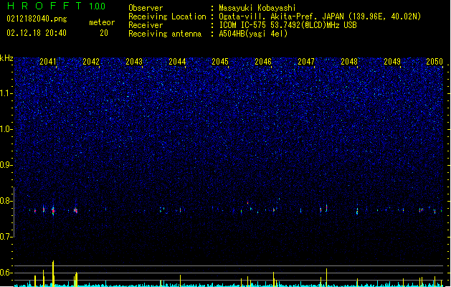Click the yellow power spike after 2047
The height and width of the screenshot is (287, 451).
326,278
